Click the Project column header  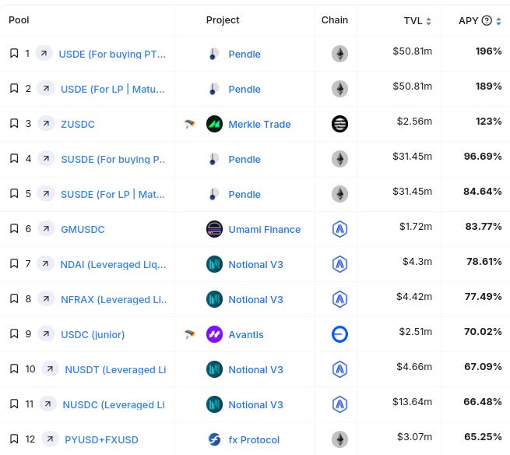[x=223, y=20]
